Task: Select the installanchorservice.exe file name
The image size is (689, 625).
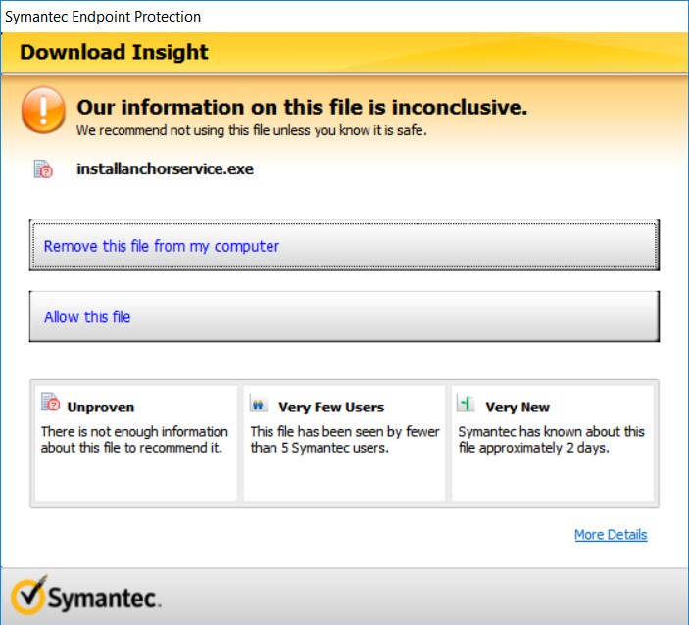Action: click(x=165, y=169)
